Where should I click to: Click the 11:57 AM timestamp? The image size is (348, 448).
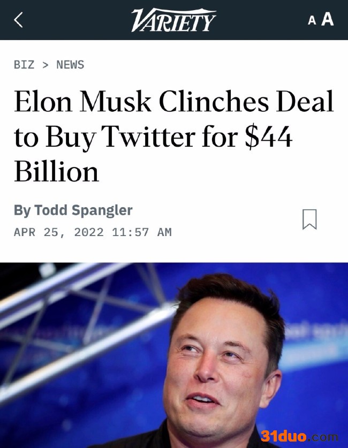click(142, 232)
